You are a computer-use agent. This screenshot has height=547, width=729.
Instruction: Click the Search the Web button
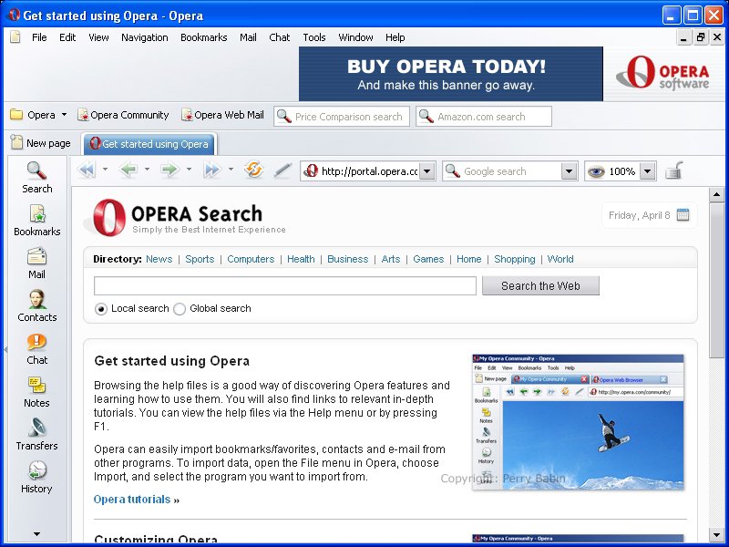pyautogui.click(x=540, y=285)
